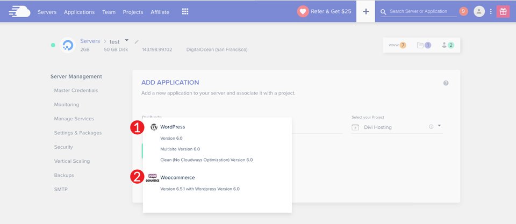Click the Cloudways cloud logo

pyautogui.click(x=19, y=11)
